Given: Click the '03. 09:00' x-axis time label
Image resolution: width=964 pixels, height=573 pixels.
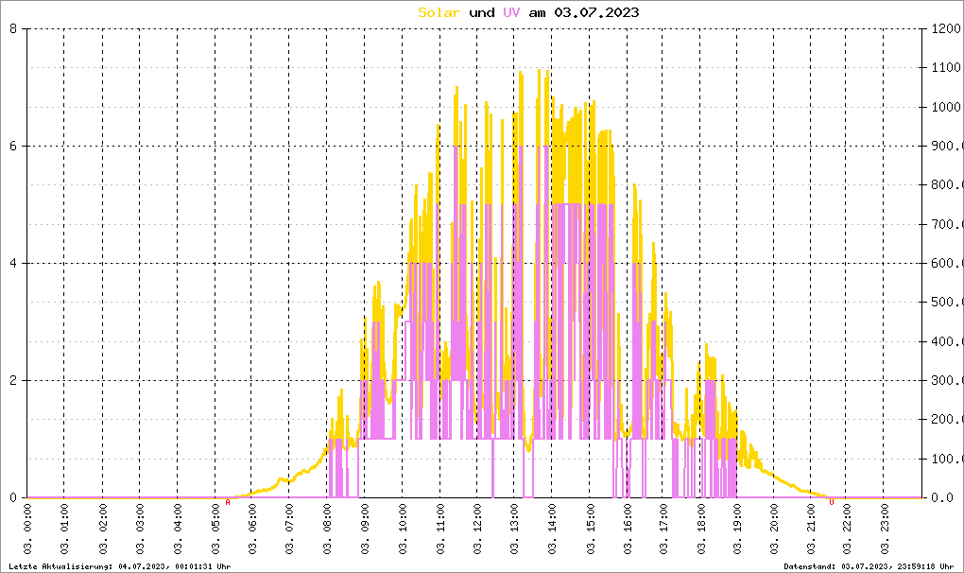Looking at the screenshot, I should point(365,532).
